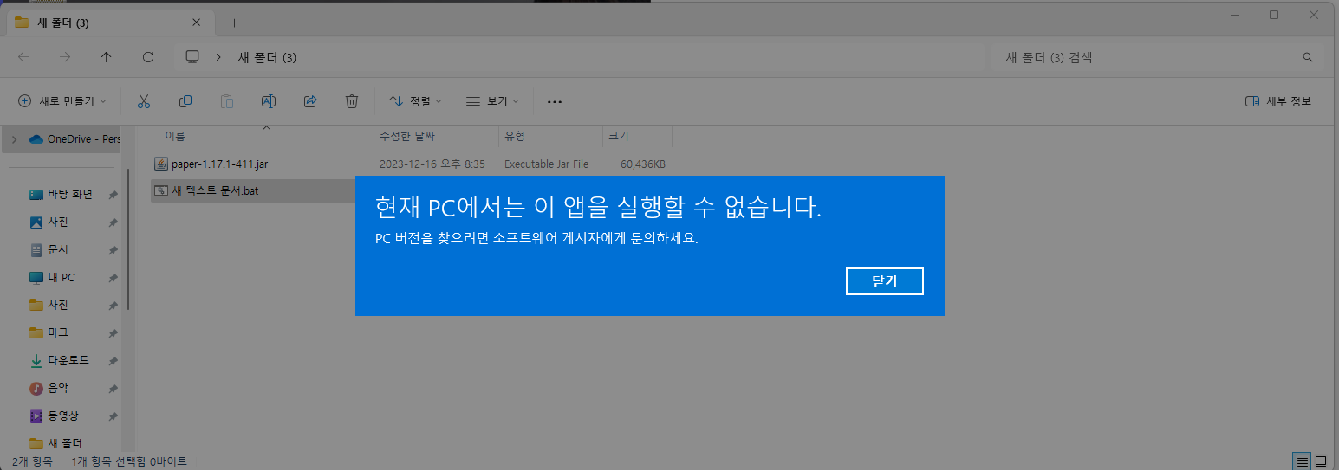The height and width of the screenshot is (470, 1339).
Task: Unpin 바탕 화면 using its pin icon
Action: pos(113,195)
